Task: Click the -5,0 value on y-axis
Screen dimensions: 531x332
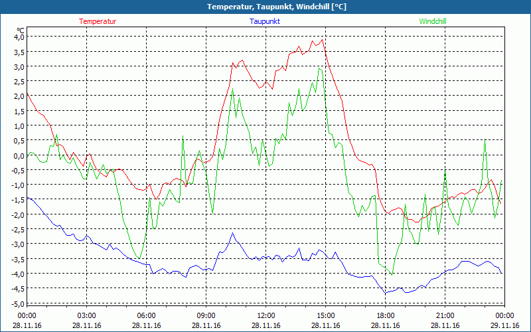Action: 17,303
